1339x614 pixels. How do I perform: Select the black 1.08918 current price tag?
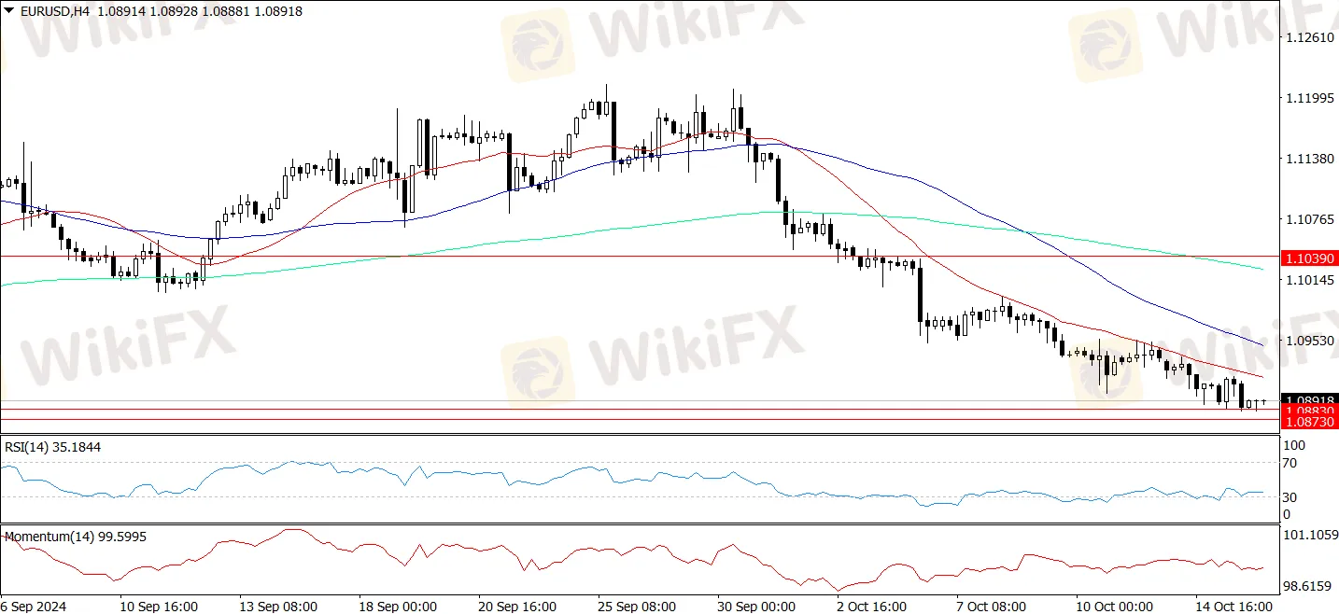point(1309,399)
